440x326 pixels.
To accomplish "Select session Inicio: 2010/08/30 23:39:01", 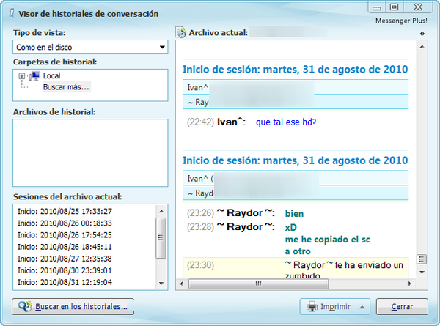I will pyautogui.click(x=65, y=270).
